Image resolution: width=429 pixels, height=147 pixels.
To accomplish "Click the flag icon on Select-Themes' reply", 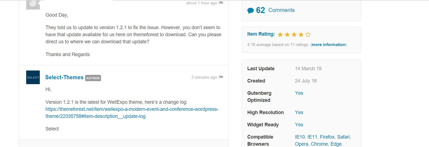I will click(221, 77).
